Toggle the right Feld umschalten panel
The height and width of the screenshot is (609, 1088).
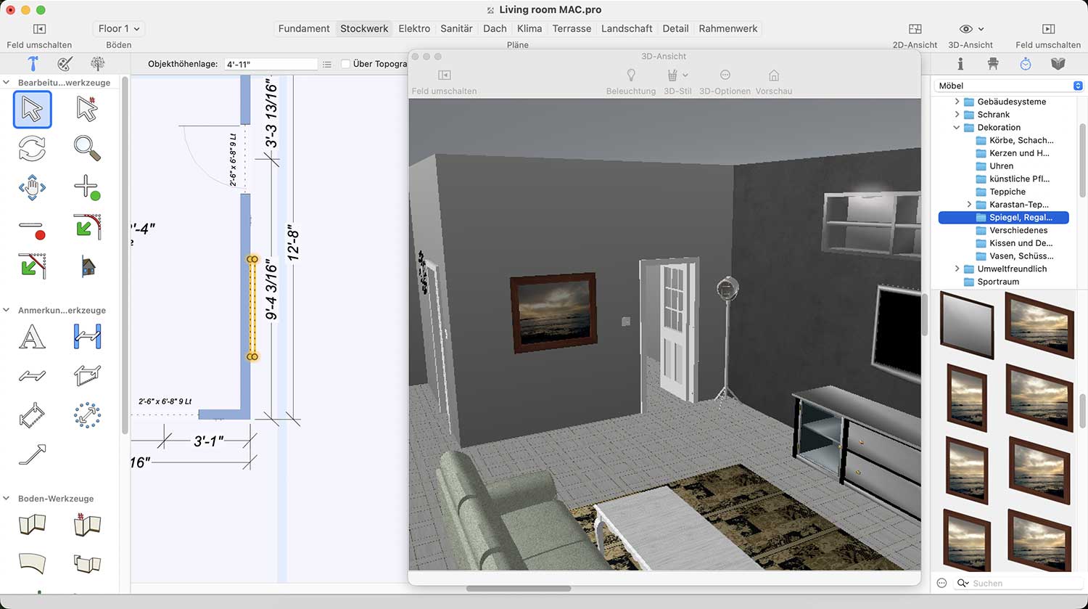[x=1047, y=29]
